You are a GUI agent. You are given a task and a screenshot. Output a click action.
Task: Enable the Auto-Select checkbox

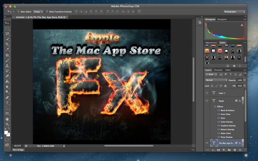click(x=18, y=12)
